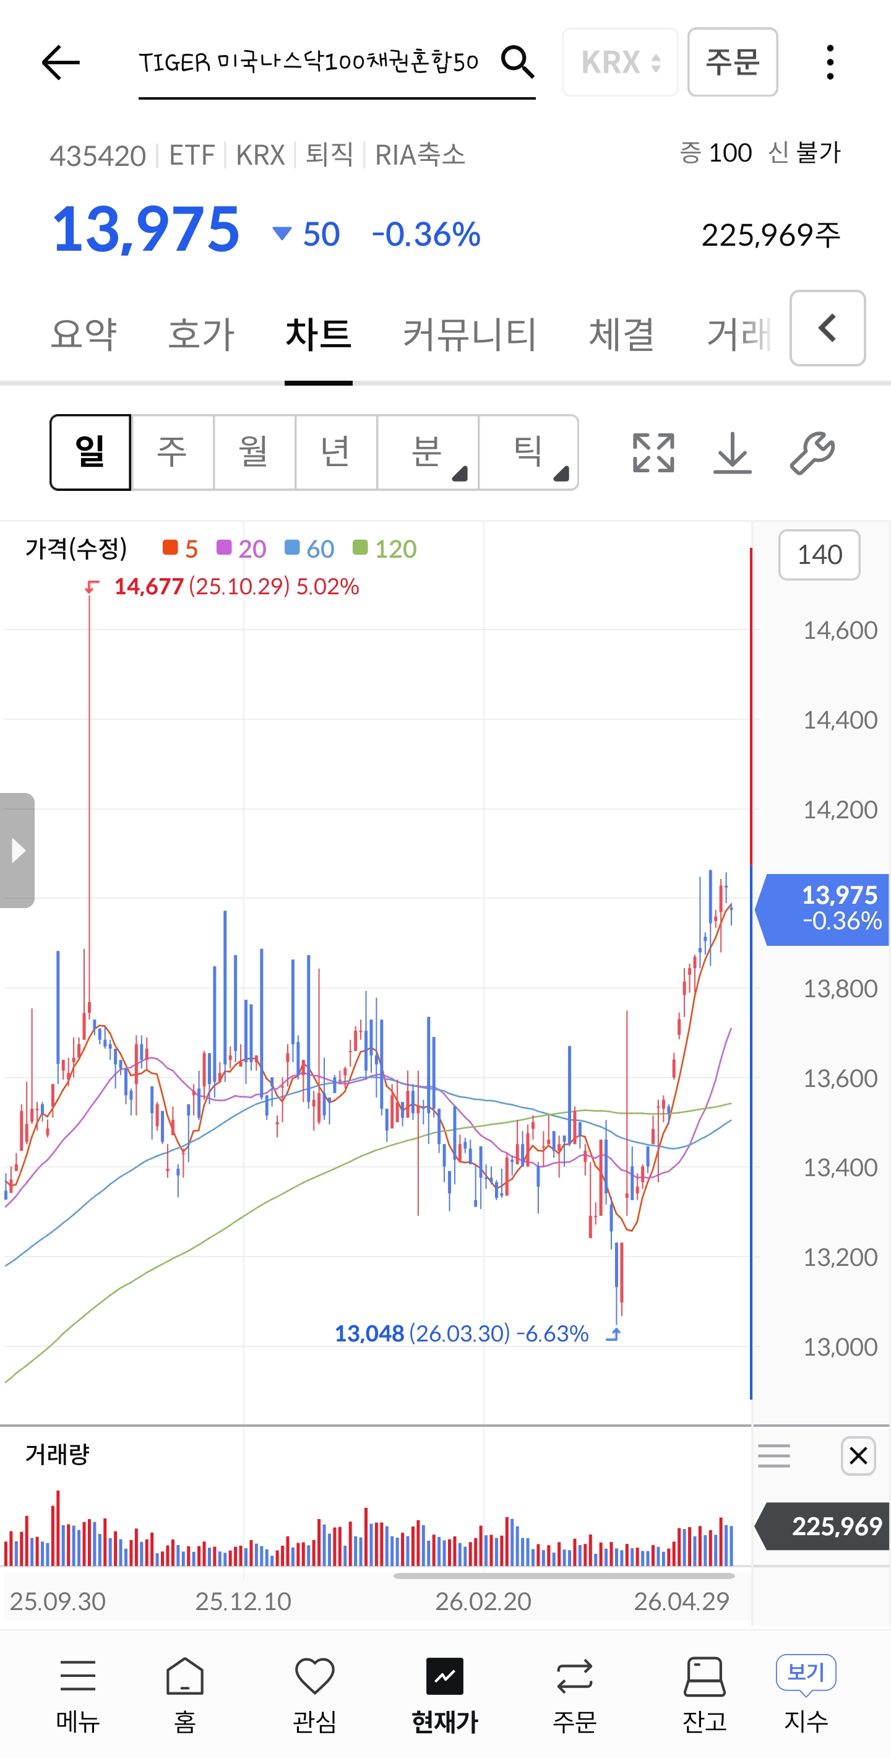Image resolution: width=891 pixels, height=1758 pixels.
Task: Switch to the 호가 tab
Action: (201, 334)
